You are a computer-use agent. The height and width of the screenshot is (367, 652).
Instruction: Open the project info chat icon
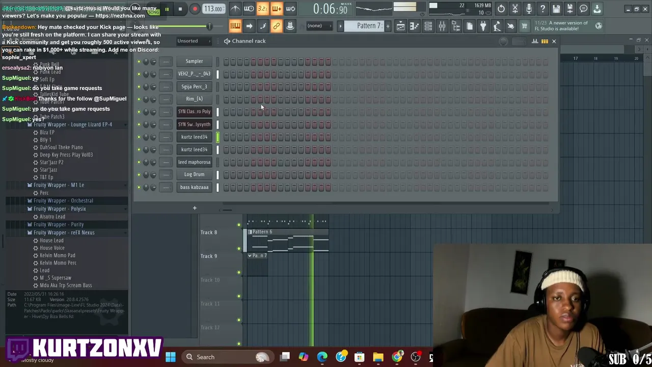[584, 9]
